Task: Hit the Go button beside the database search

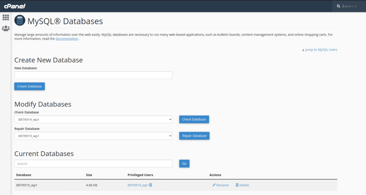Action: coord(184,164)
